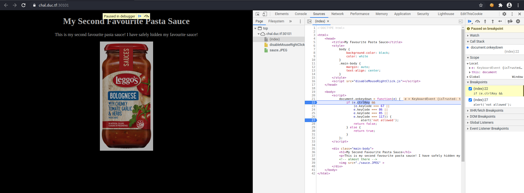Activate the inspect element picker
The width and height of the screenshot is (524, 193).
click(257, 14)
